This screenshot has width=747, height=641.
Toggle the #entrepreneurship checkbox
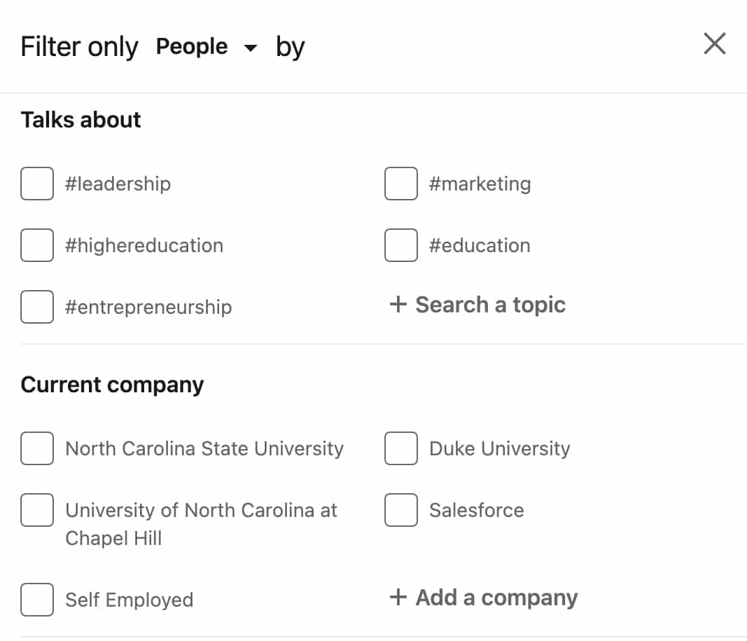37,307
